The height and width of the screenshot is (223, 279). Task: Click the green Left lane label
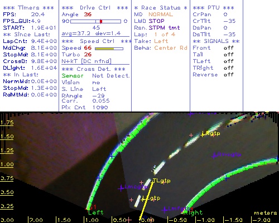coord(95,212)
